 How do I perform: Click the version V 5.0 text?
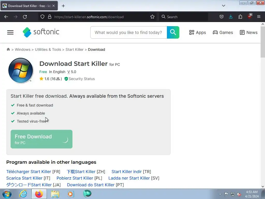point(72,72)
